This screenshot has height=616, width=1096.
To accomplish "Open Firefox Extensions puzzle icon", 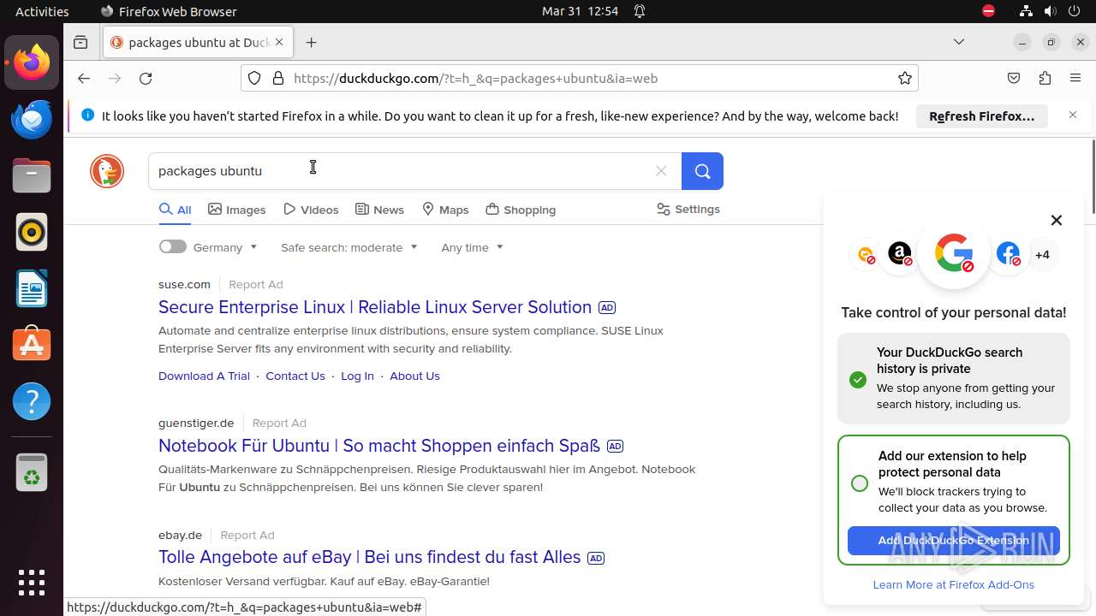I will [1045, 78].
